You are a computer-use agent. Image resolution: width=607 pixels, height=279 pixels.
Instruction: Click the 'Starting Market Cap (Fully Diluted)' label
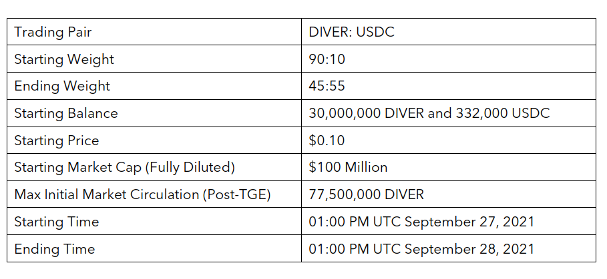coord(124,167)
